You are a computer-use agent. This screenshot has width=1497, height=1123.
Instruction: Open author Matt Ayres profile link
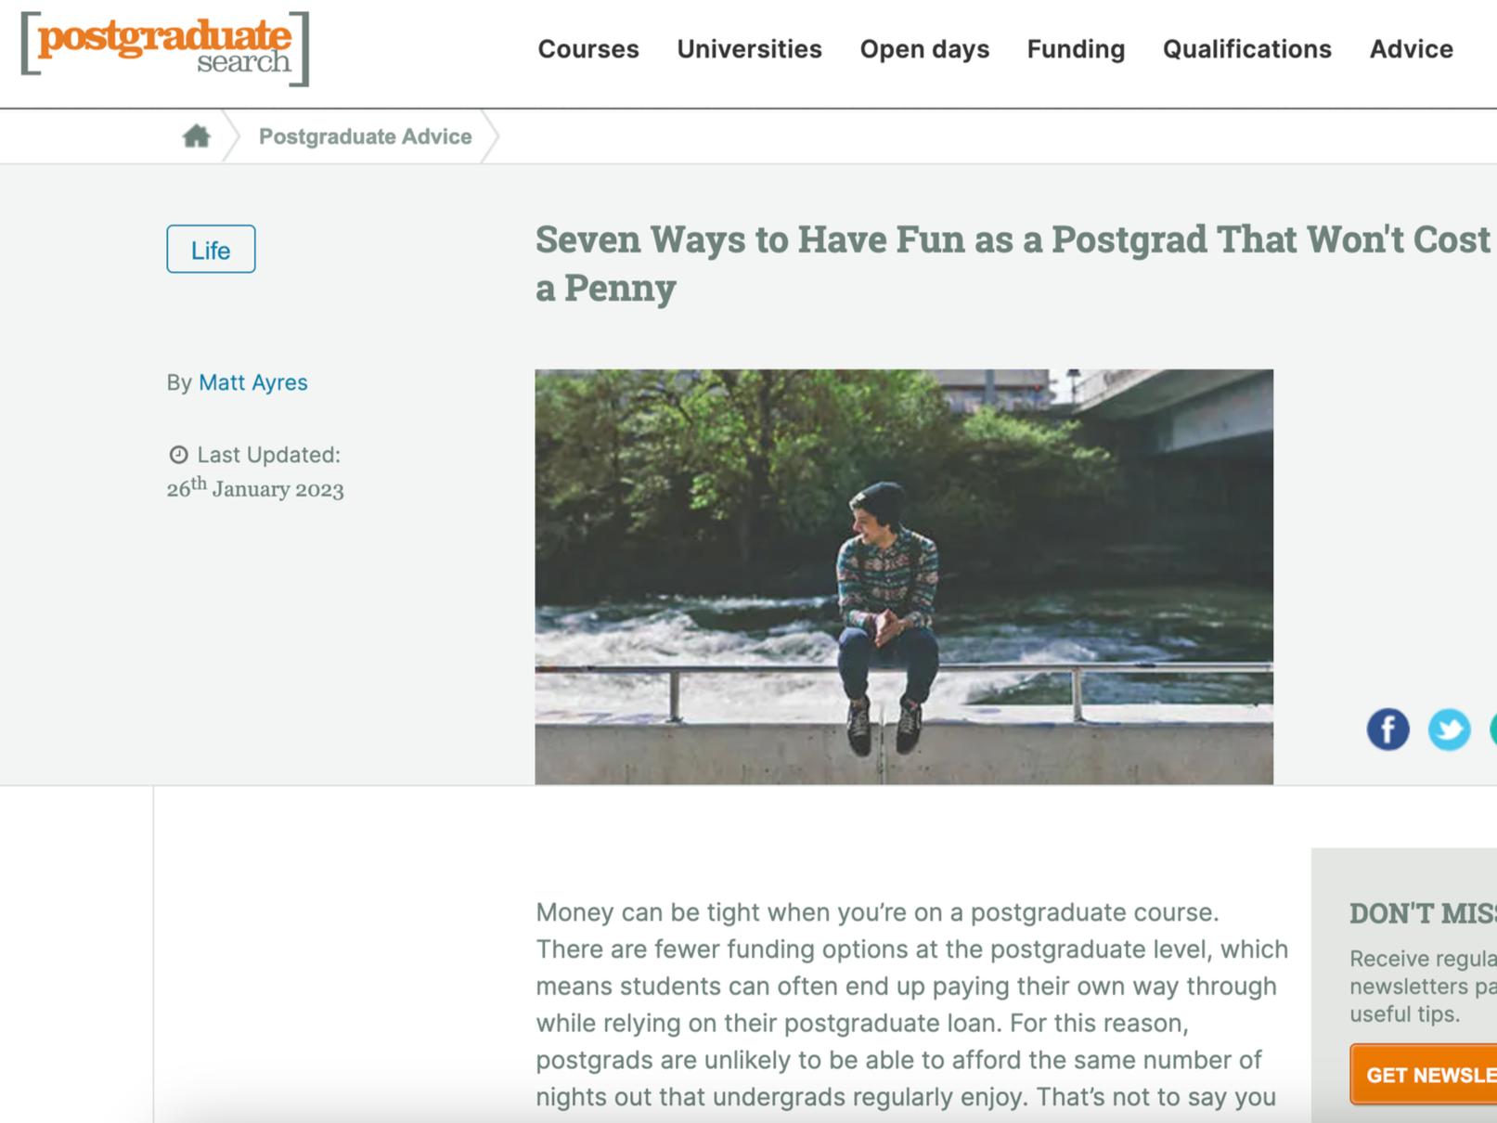click(x=253, y=382)
